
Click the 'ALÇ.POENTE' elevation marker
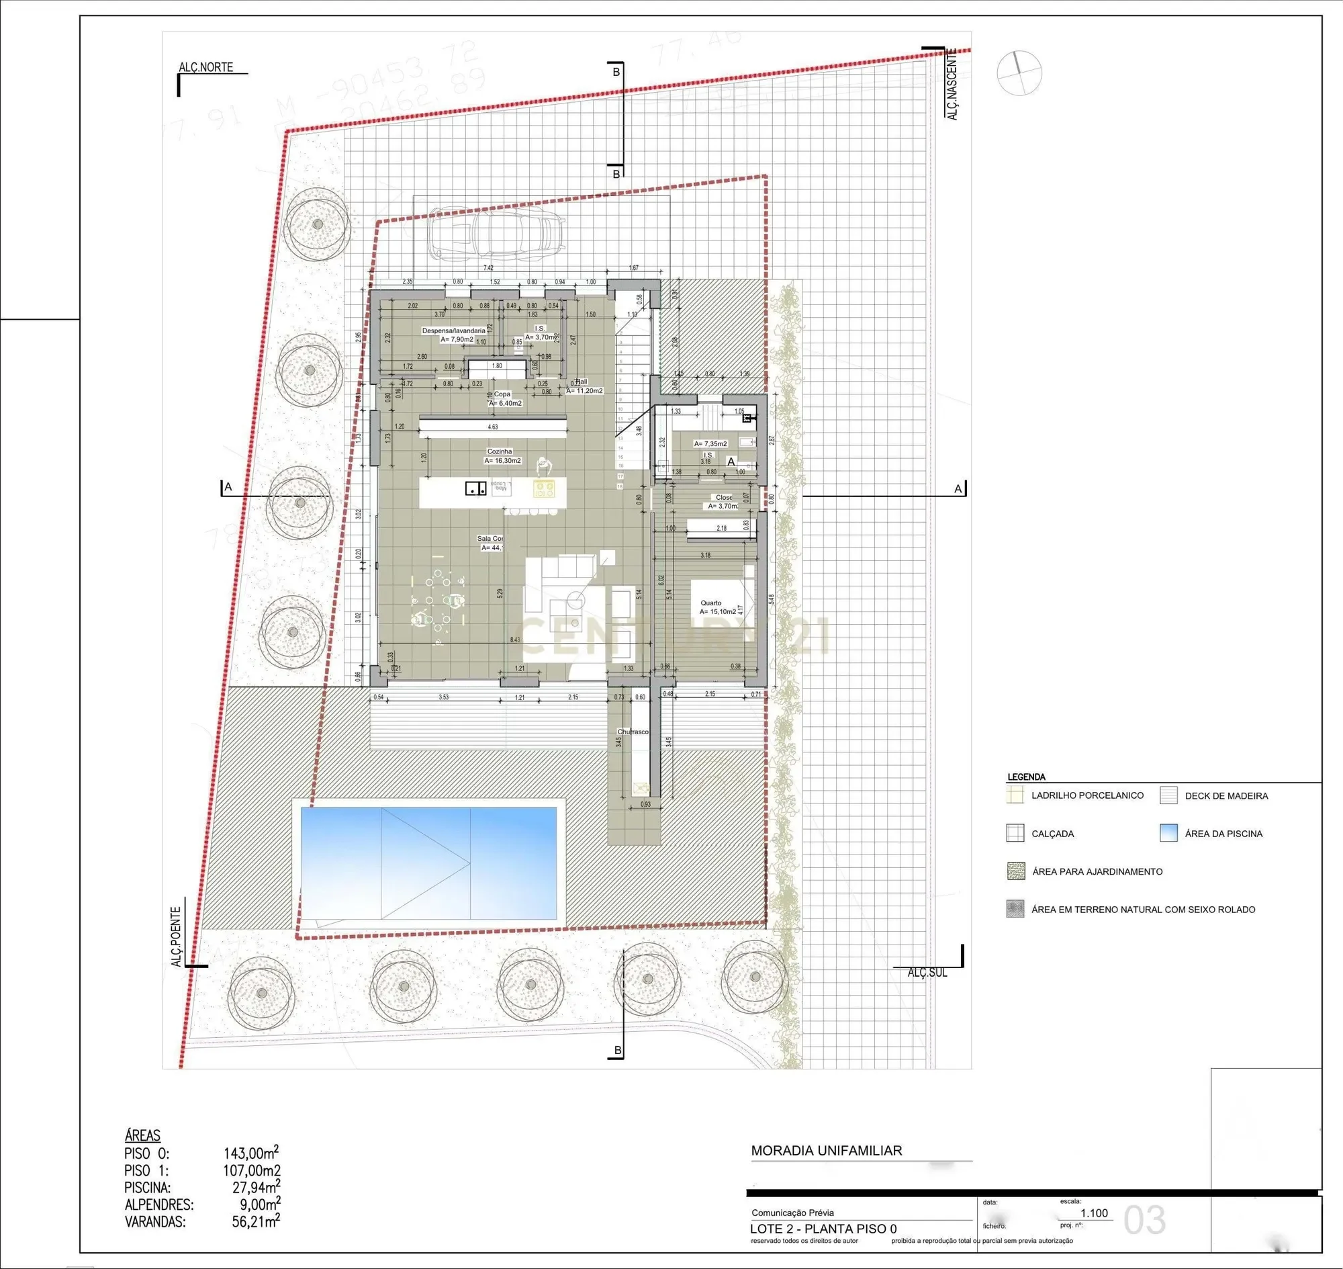tap(176, 937)
